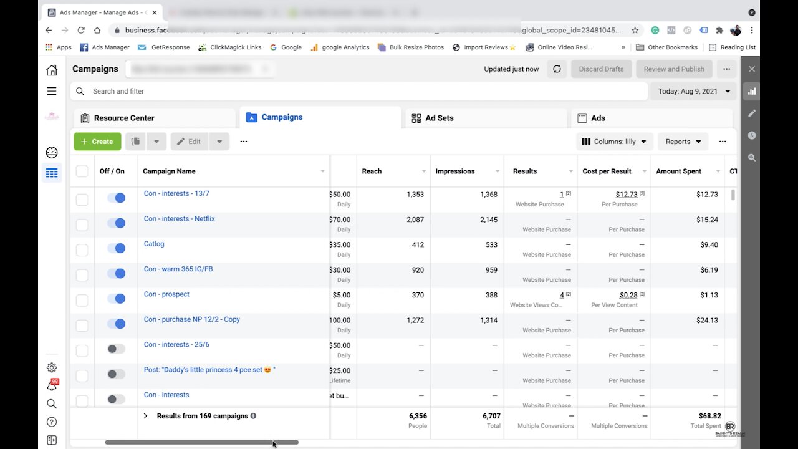Open the edit pencil in right panel
The height and width of the screenshot is (449, 798).
pos(751,113)
